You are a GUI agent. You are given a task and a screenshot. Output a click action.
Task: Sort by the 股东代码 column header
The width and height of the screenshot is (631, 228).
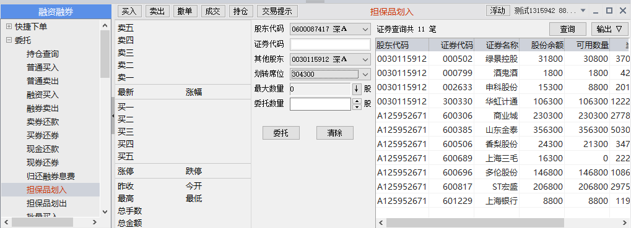(x=402, y=45)
